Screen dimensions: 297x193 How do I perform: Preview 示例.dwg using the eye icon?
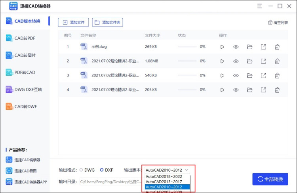[x=236, y=47]
